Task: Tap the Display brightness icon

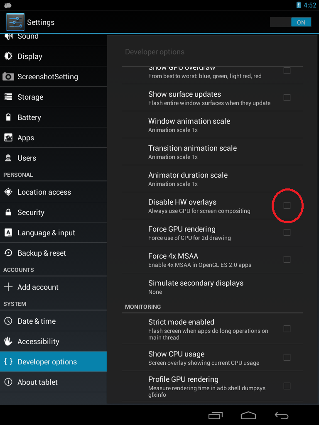Action: pyautogui.click(x=8, y=56)
